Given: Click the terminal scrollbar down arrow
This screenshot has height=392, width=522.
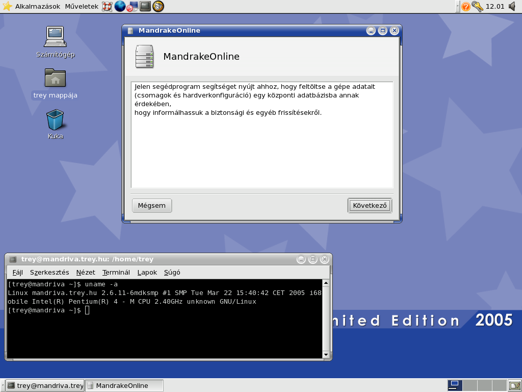Looking at the screenshot, I should (326, 355).
